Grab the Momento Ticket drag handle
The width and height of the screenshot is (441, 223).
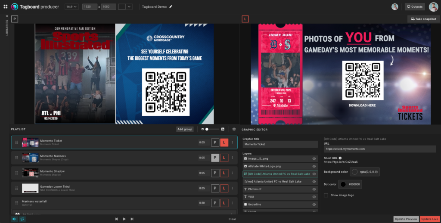pos(17,142)
